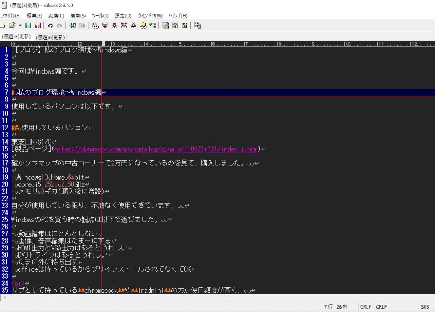Click list item たまに外に持ち出す
This screenshot has height=312, width=435.
pos(45,262)
